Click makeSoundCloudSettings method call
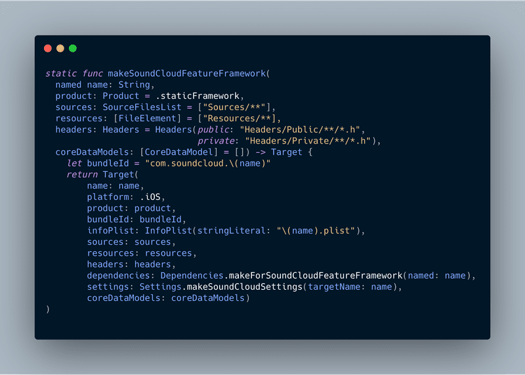Image resolution: width=525 pixels, height=375 pixels. 244,287
